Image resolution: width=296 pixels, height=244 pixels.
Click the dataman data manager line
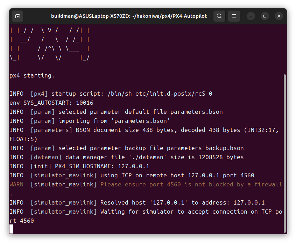click(127, 157)
